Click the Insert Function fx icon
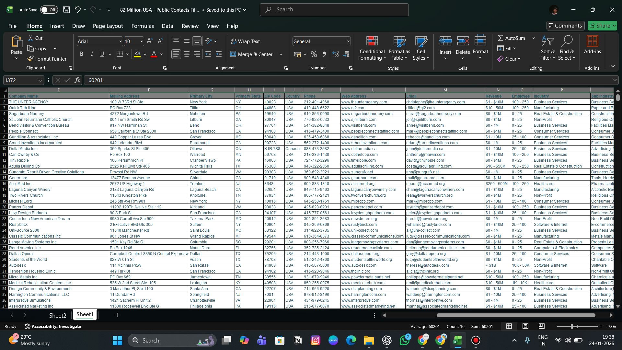622x350 pixels. 77,80
